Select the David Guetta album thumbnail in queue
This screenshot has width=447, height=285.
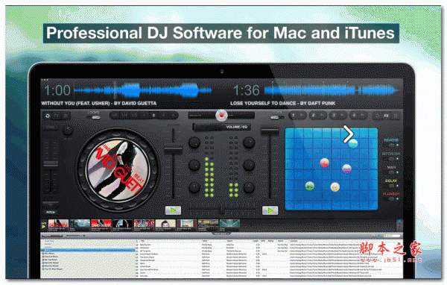[x=101, y=225]
